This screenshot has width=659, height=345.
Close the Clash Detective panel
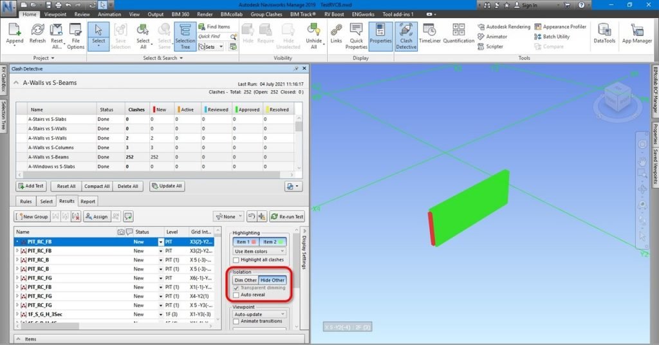[304, 68]
